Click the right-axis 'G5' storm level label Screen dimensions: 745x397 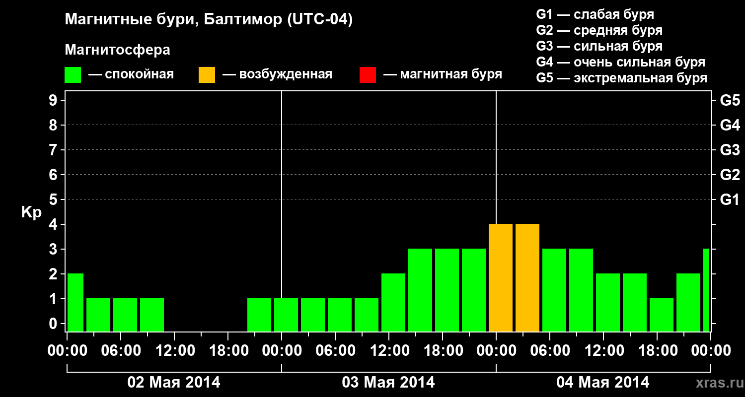(730, 100)
